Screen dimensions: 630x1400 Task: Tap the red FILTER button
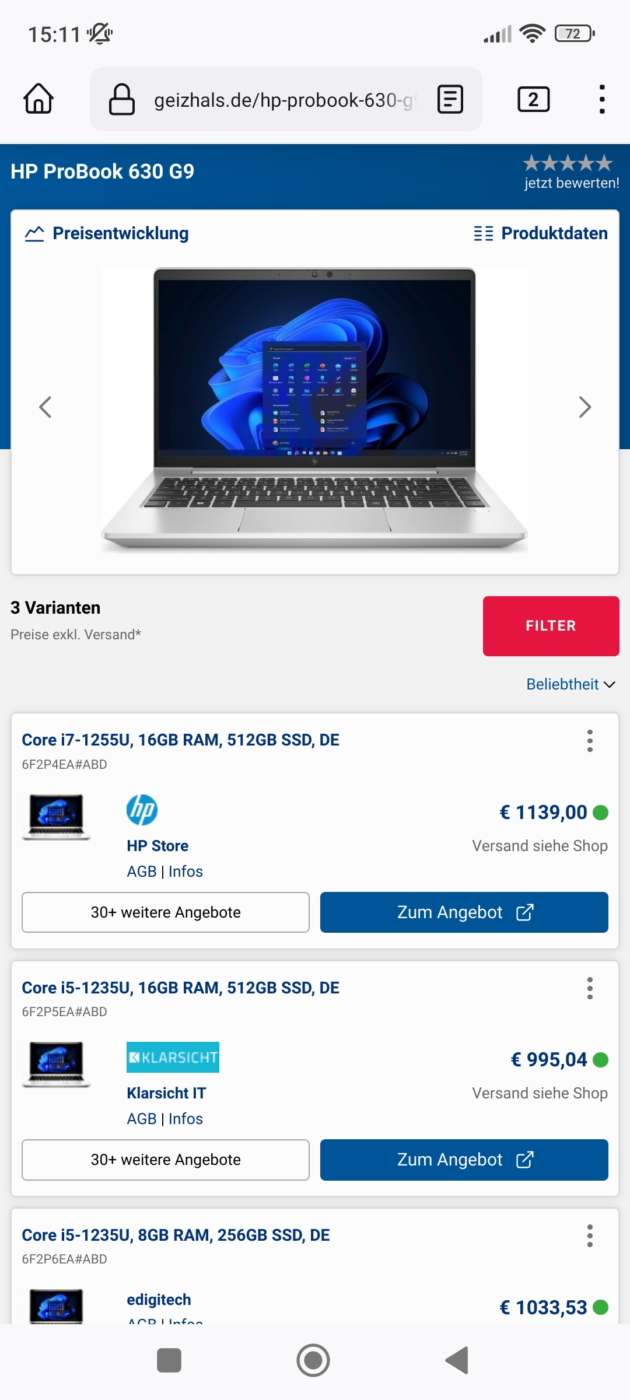(551, 626)
